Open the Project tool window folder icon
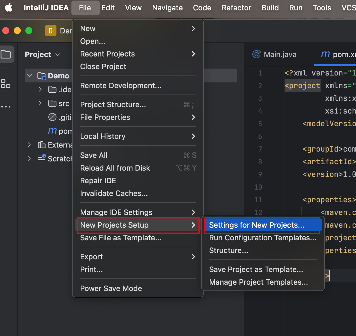Screen dimensions: 356x336 click(x=6, y=54)
